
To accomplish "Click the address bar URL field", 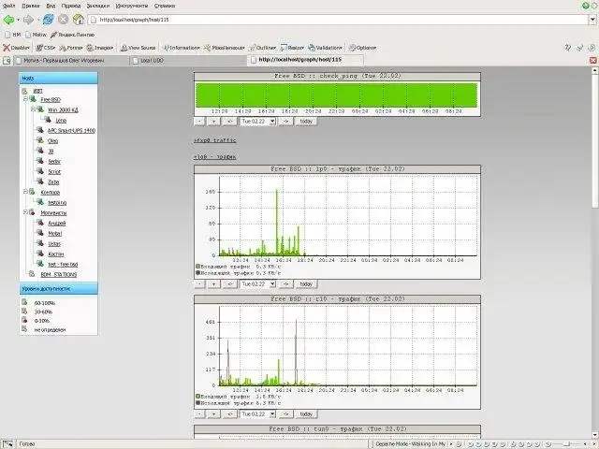I will click(x=338, y=20).
